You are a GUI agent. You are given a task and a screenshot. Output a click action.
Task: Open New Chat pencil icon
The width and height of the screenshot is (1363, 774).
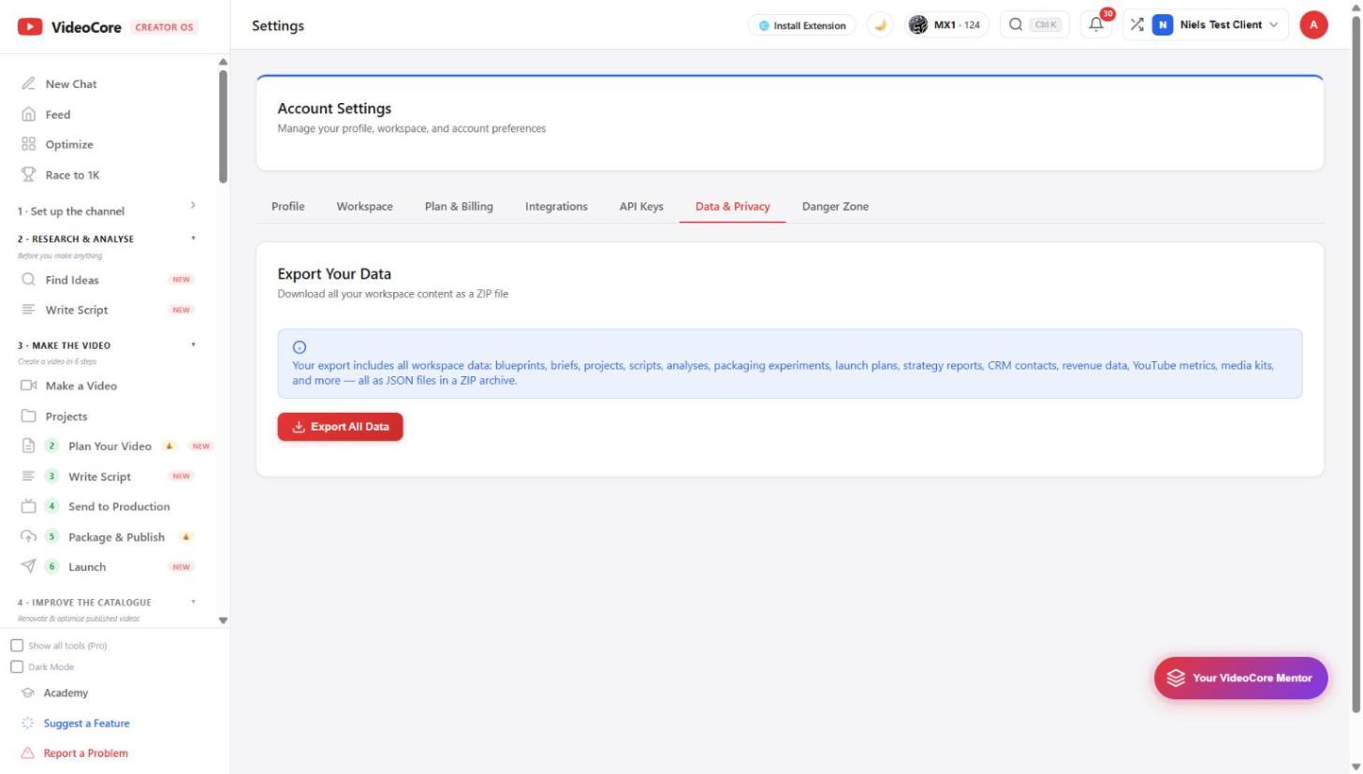[28, 84]
